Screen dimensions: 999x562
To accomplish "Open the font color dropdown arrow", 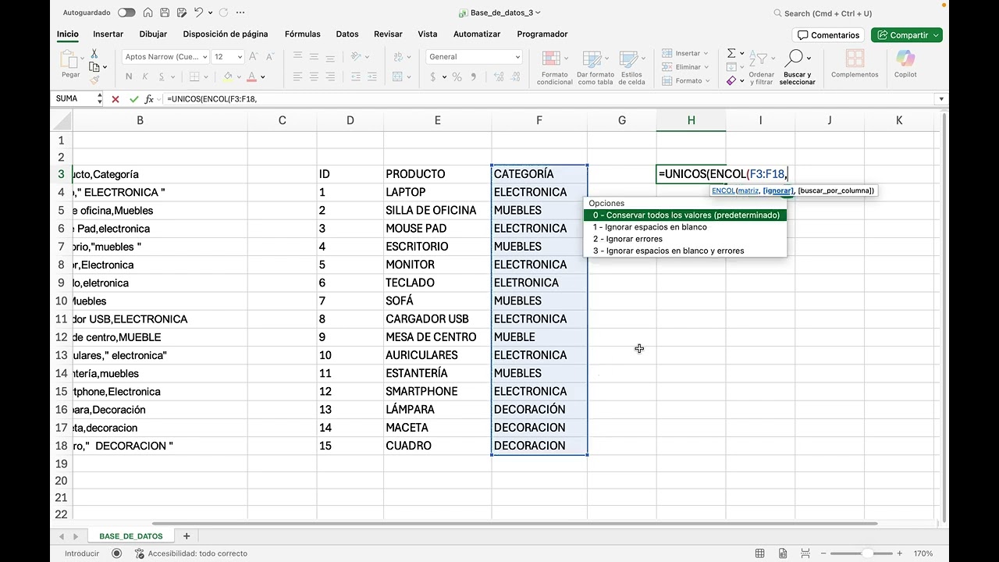I will point(263,77).
